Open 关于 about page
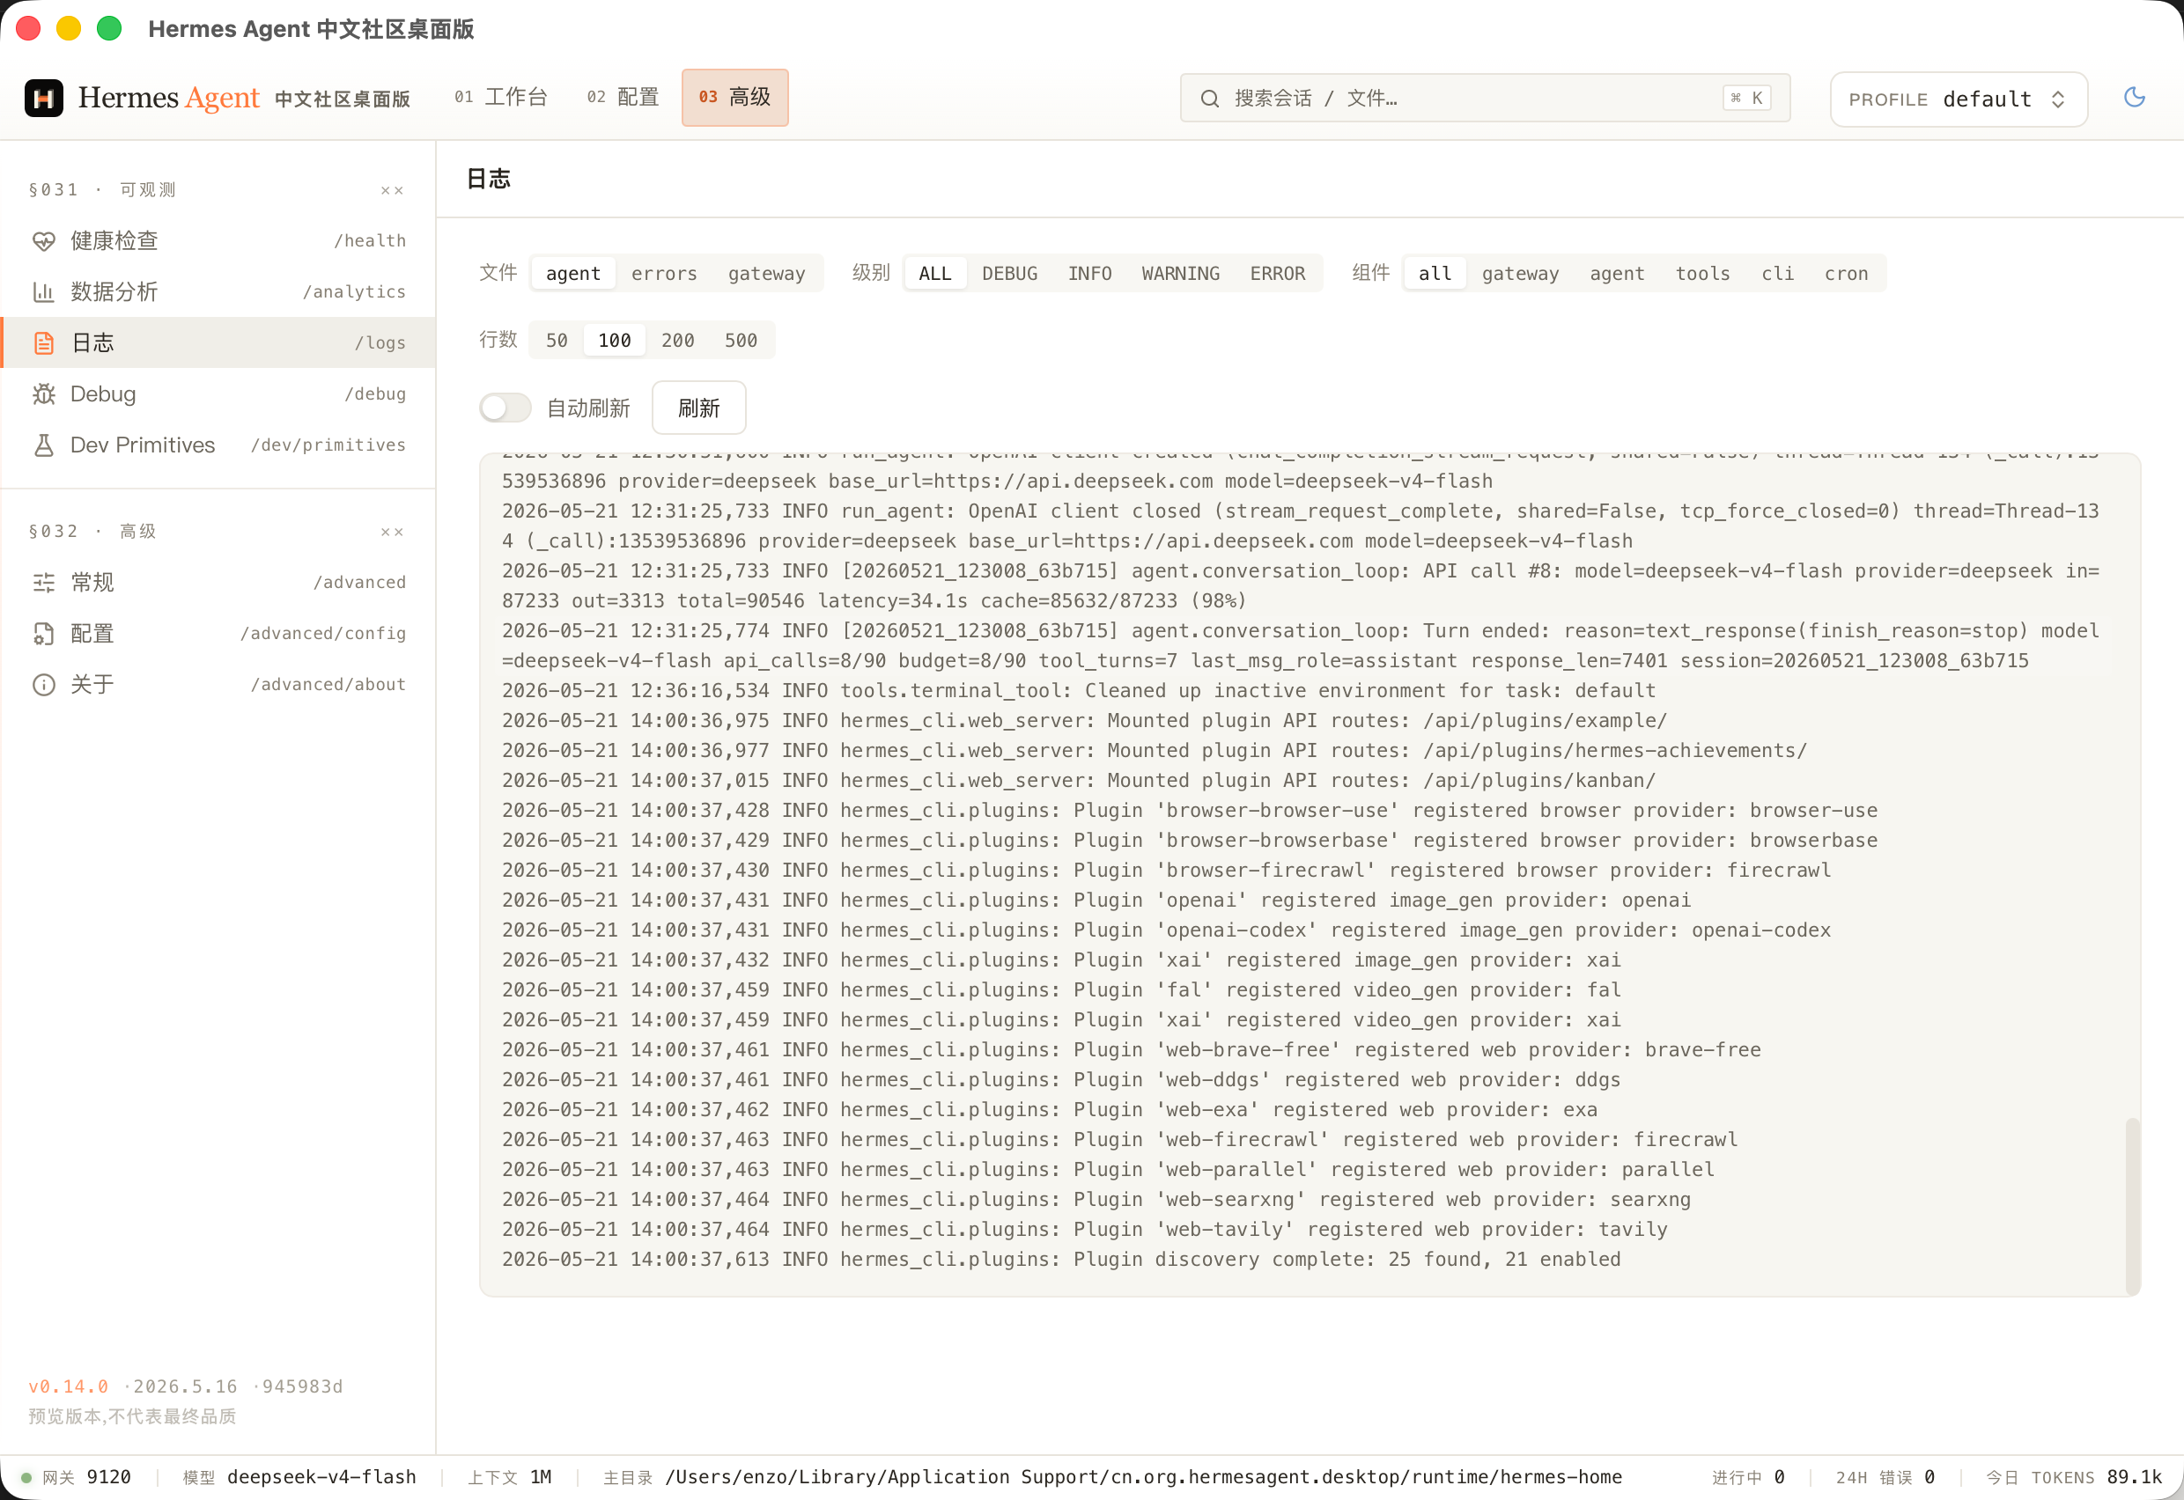 tap(218, 685)
